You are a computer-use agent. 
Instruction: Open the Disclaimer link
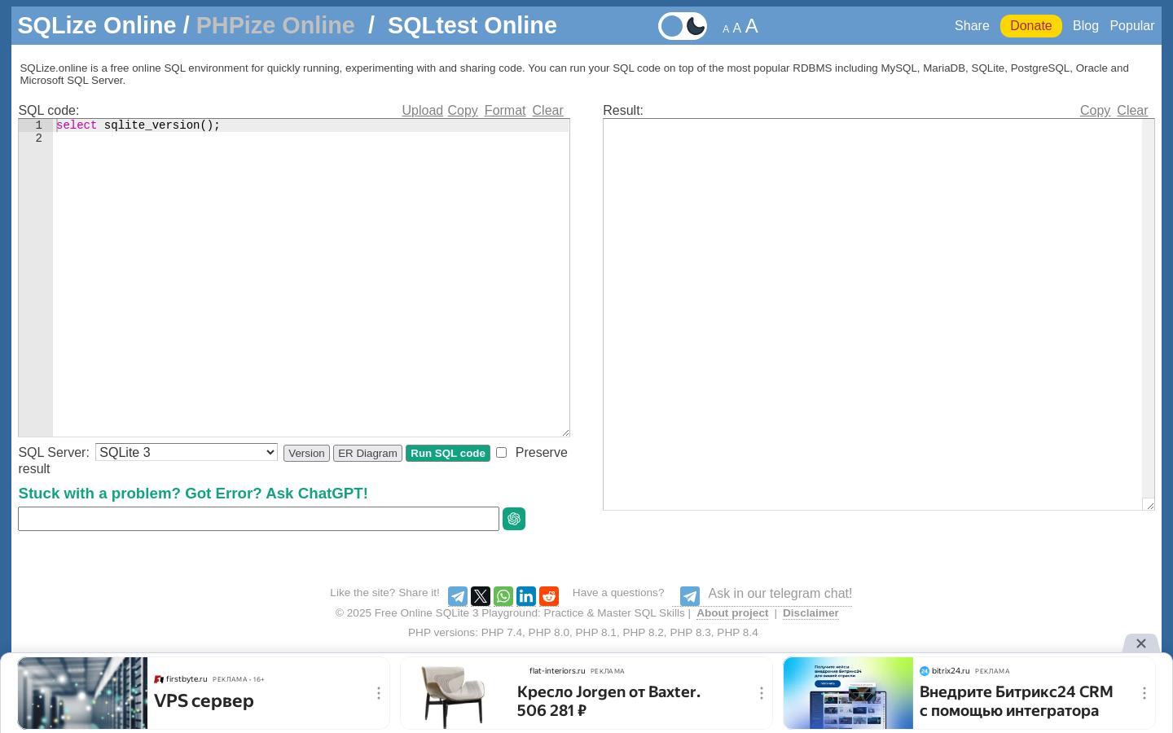pyautogui.click(x=811, y=613)
